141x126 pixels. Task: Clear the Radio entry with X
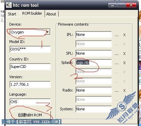pyautogui.click(x=124, y=90)
